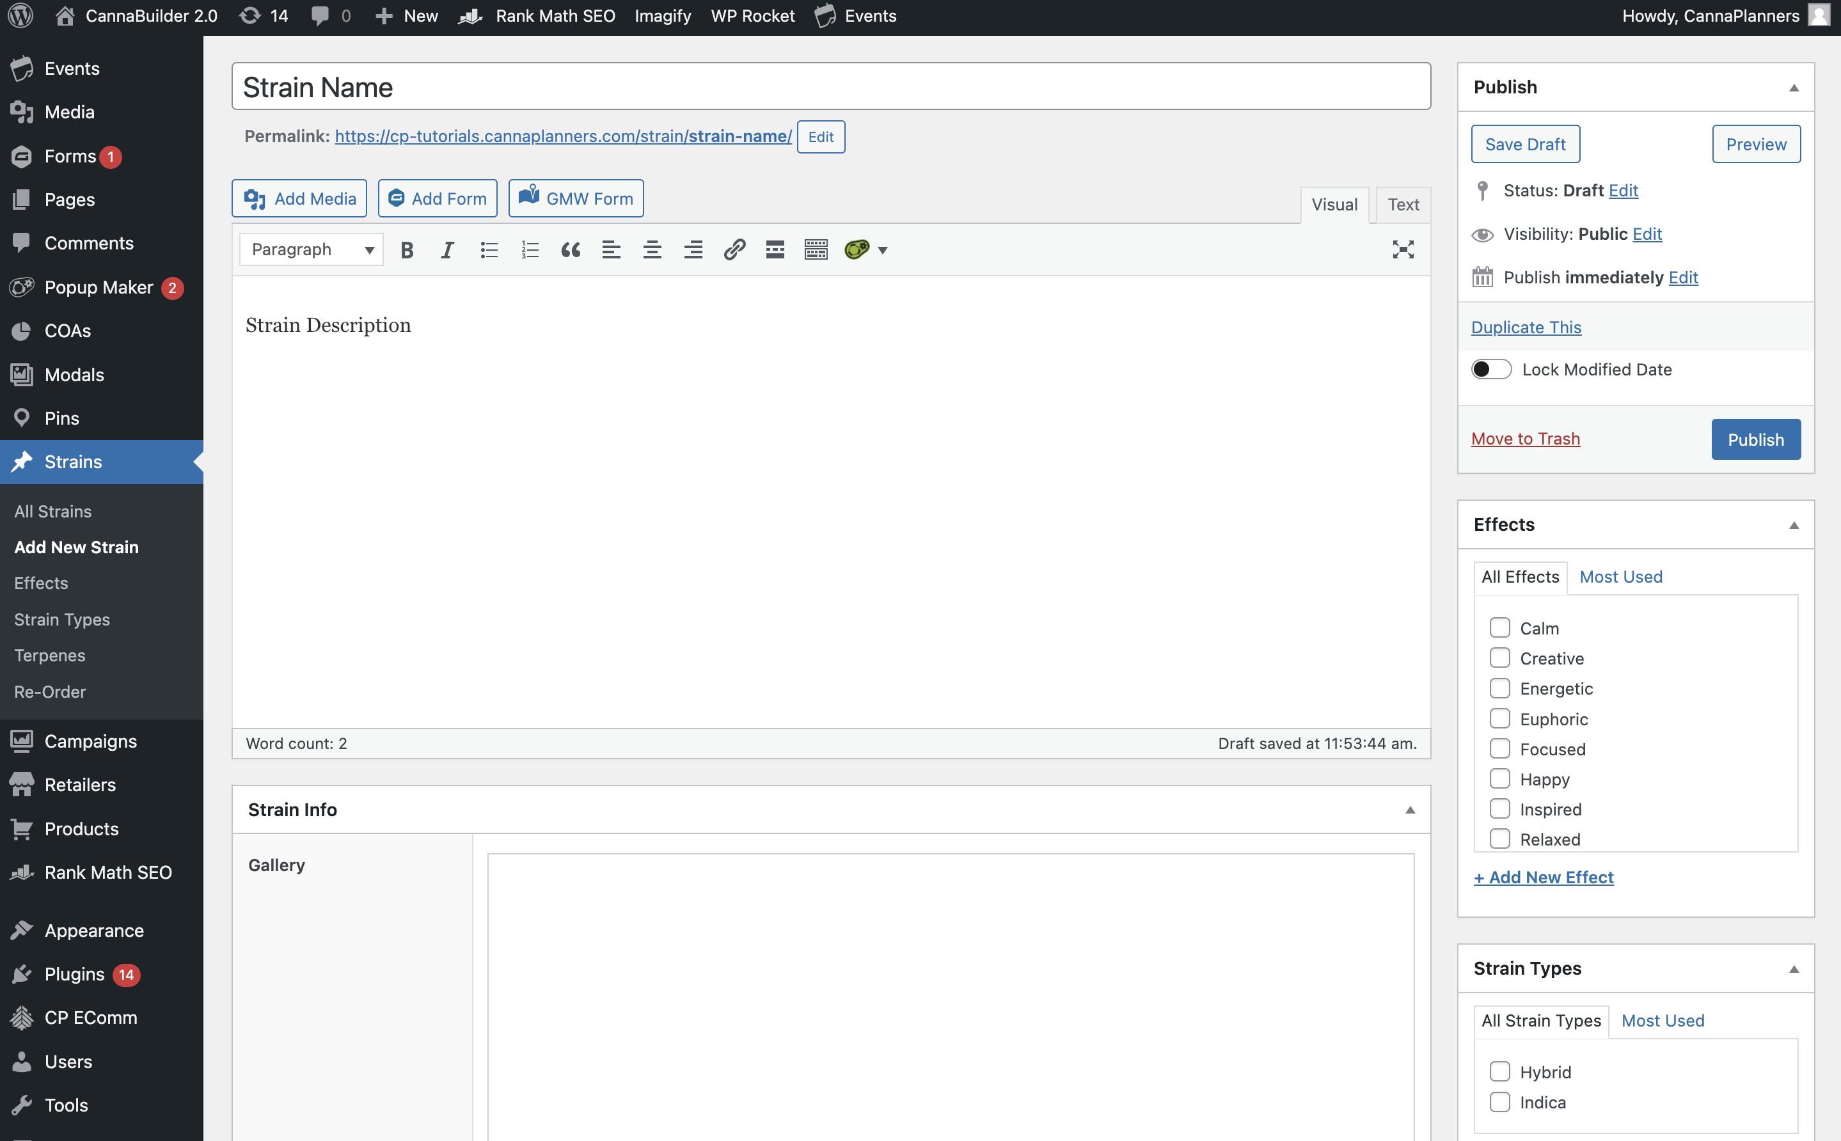
Task: Click the Add New Effect link
Action: [1543, 877]
